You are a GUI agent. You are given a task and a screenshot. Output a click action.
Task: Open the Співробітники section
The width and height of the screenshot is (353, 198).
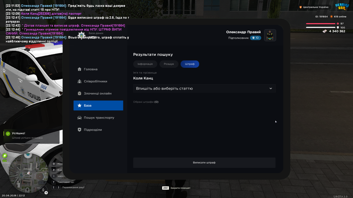[98, 81]
